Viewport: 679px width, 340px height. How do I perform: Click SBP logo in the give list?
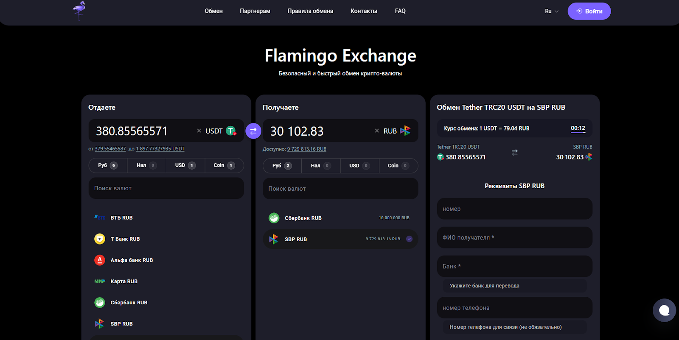[x=99, y=324]
